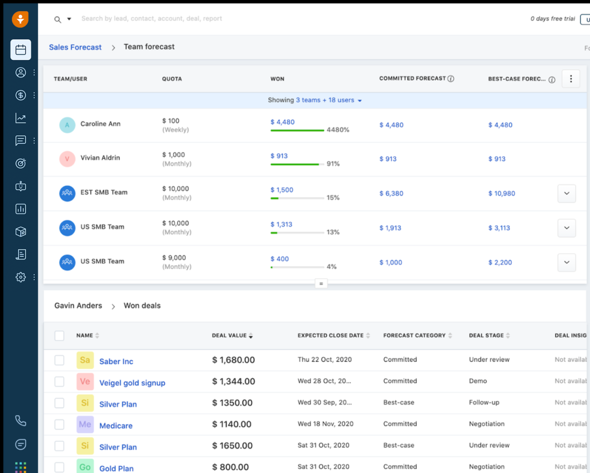Open the Contacts section in the sidebar
Image resolution: width=590 pixels, height=473 pixels.
tap(20, 72)
